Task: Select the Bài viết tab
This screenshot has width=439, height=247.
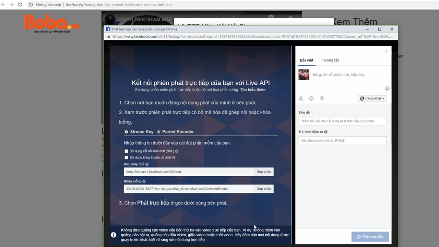Action: (x=306, y=60)
